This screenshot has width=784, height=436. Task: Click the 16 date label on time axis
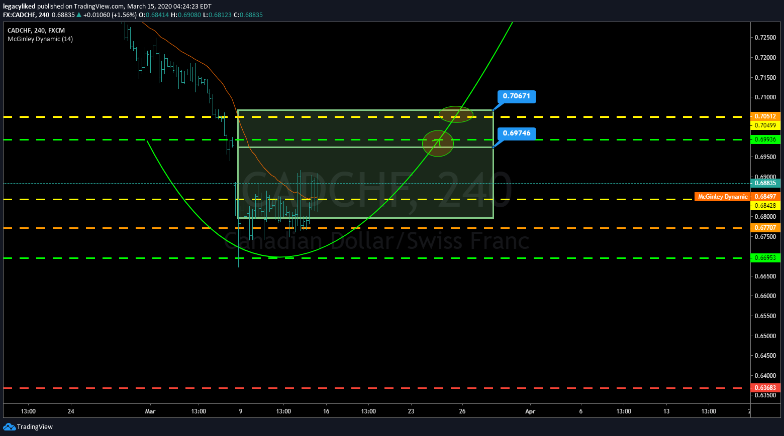coord(326,411)
